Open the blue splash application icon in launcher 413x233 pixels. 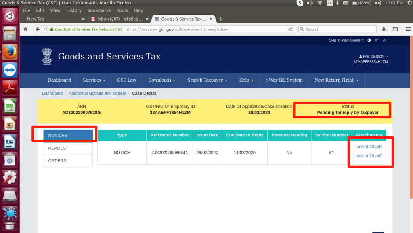(10, 213)
